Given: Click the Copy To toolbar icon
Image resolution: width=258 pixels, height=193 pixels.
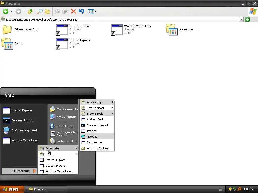Looking at the screenshot, I should (x=65, y=11).
